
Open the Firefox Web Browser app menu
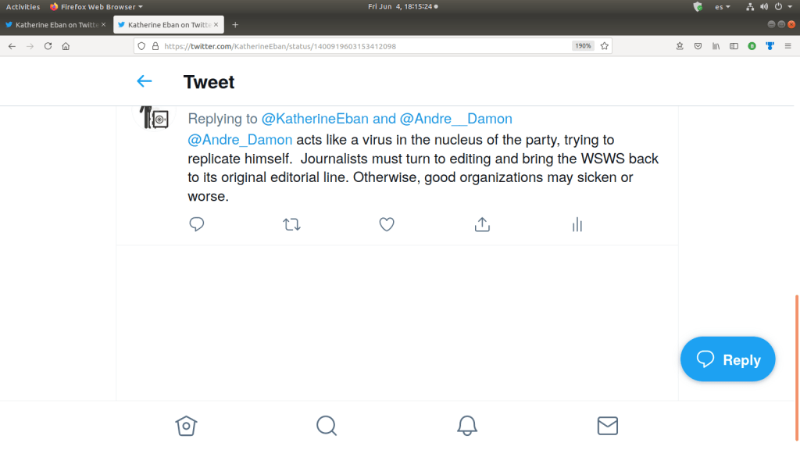(96, 7)
